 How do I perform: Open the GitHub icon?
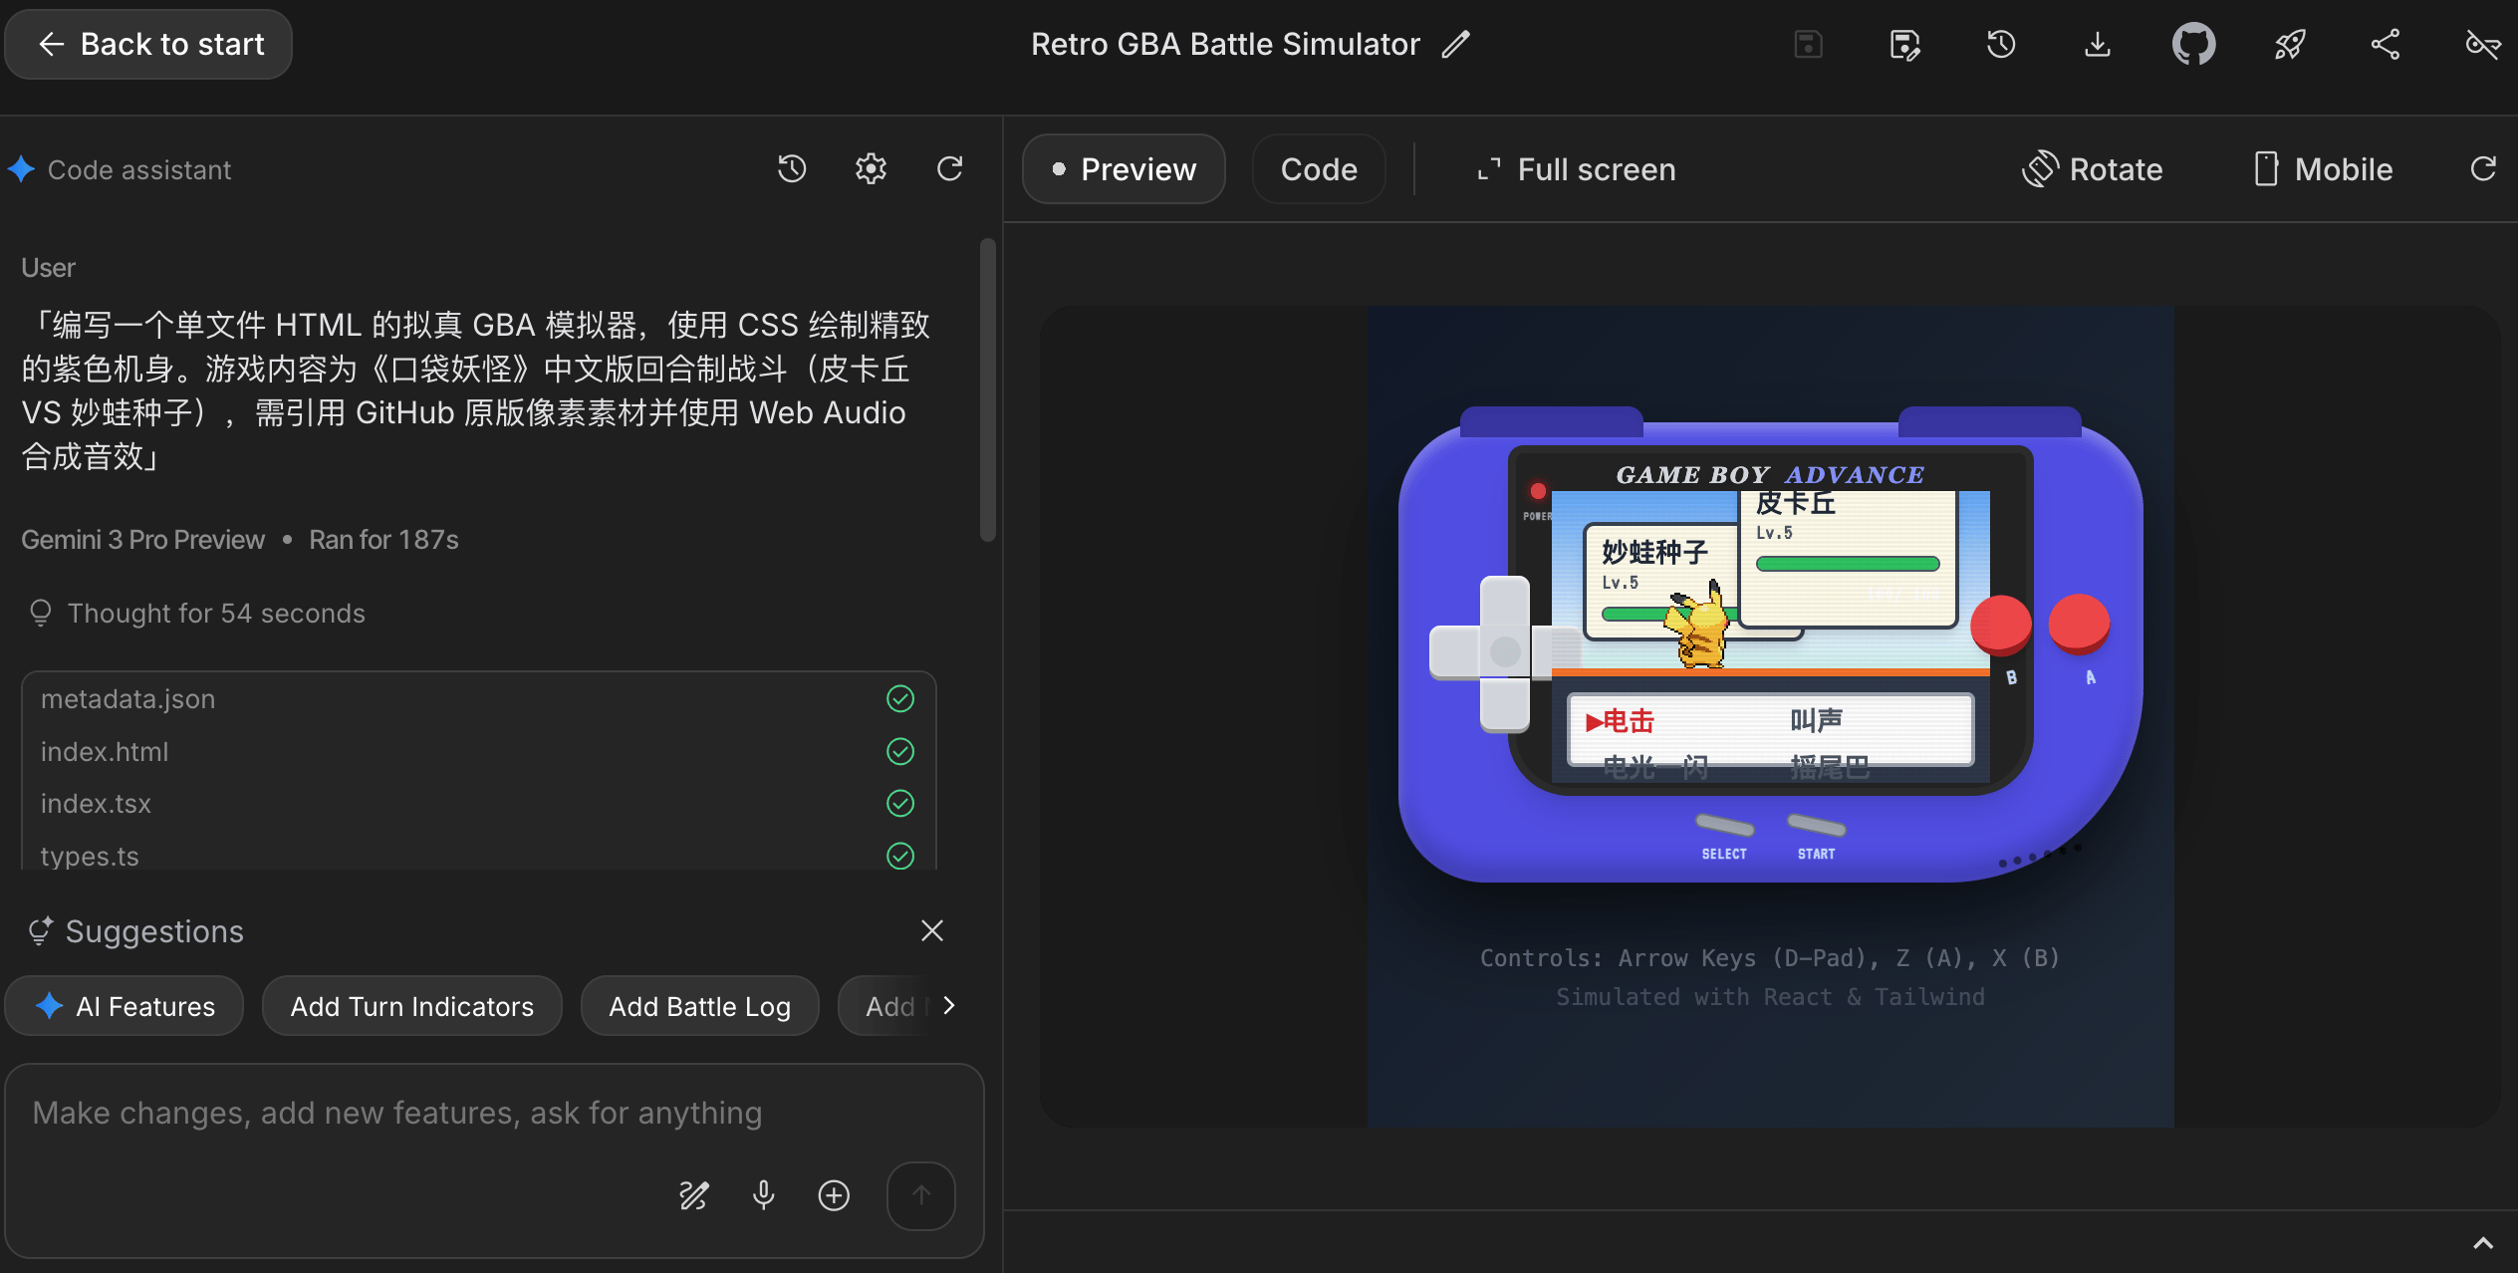(2193, 44)
